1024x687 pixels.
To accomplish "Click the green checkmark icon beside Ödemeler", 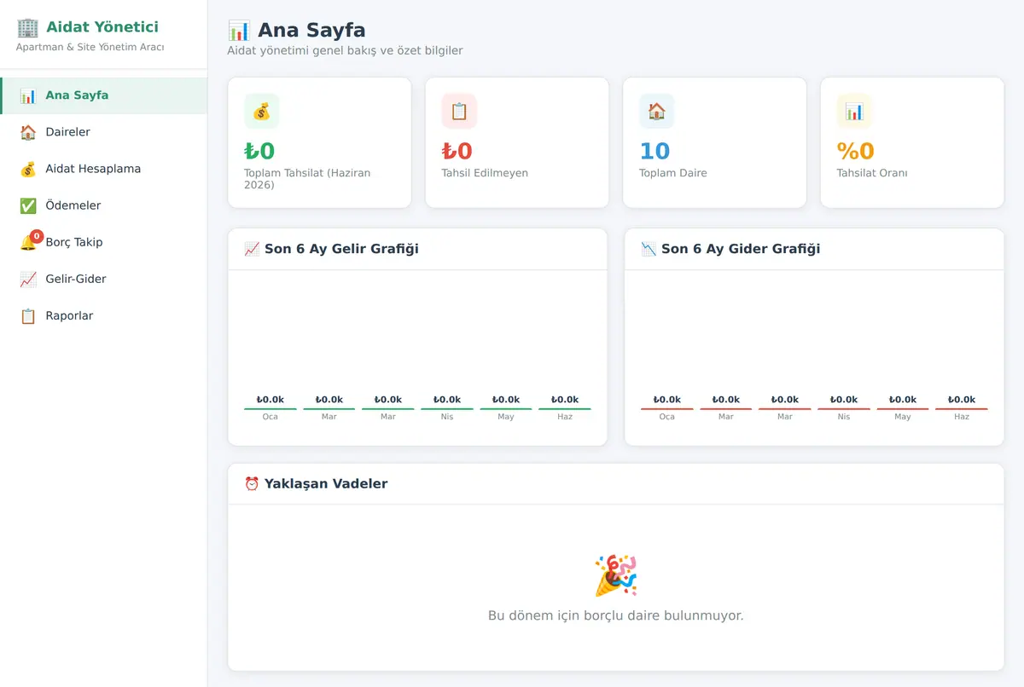I will (x=28, y=205).
